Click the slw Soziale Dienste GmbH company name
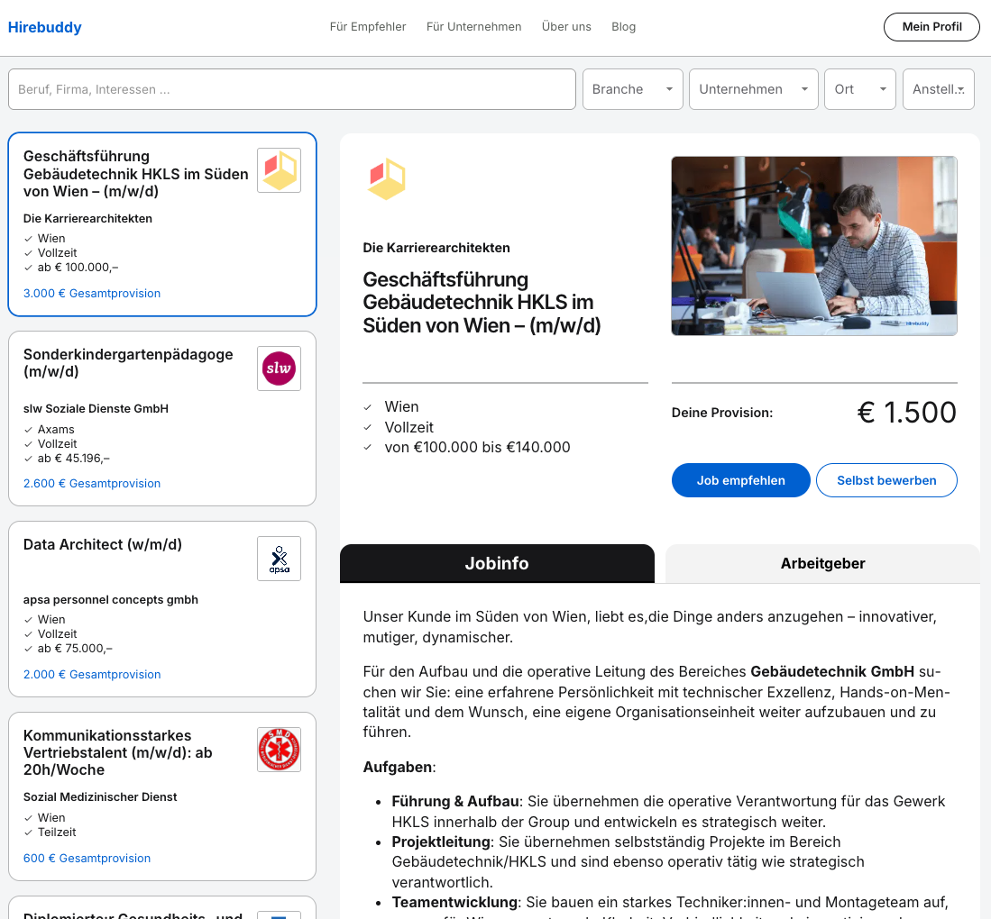This screenshot has width=991, height=919. pyautogui.click(x=96, y=409)
